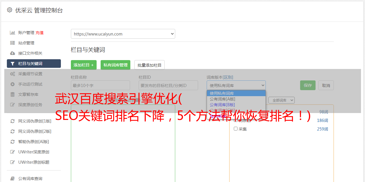Click the green 保存 button
The width and height of the screenshot is (365, 182).
tap(308, 85)
